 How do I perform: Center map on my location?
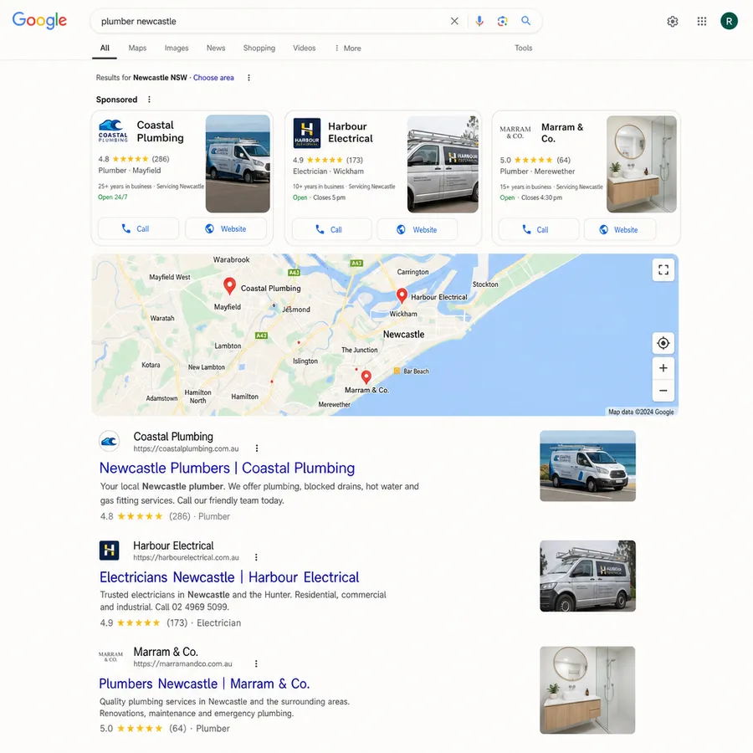(663, 343)
